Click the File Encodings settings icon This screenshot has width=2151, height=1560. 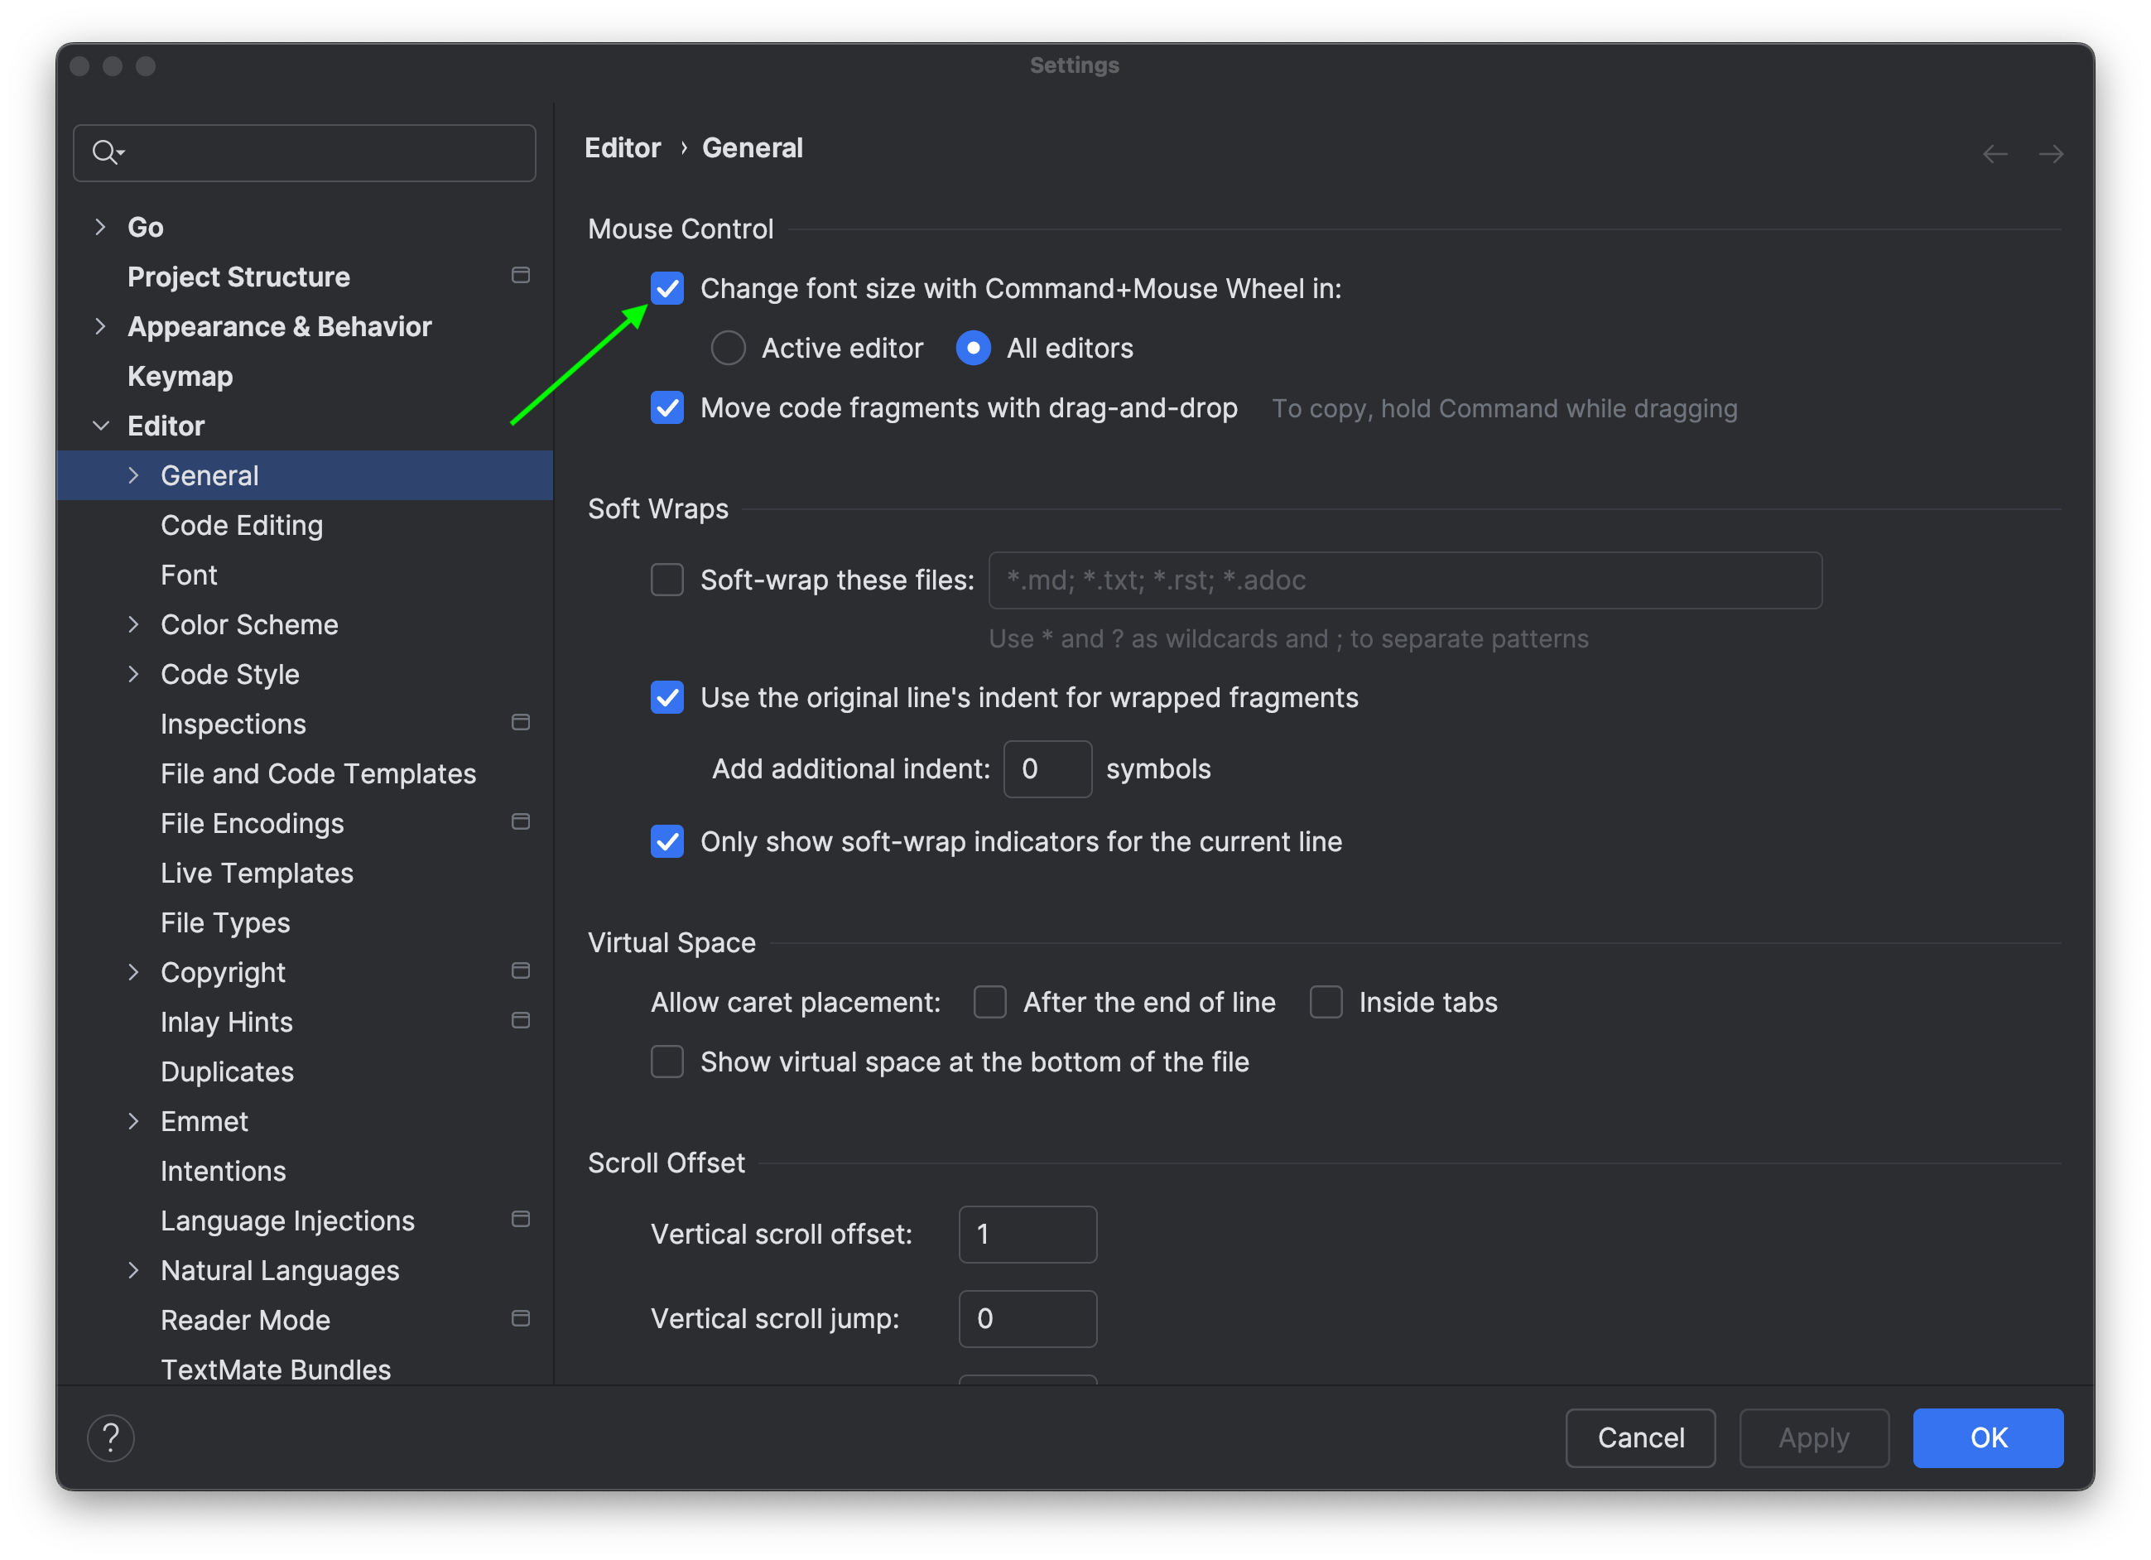517,823
